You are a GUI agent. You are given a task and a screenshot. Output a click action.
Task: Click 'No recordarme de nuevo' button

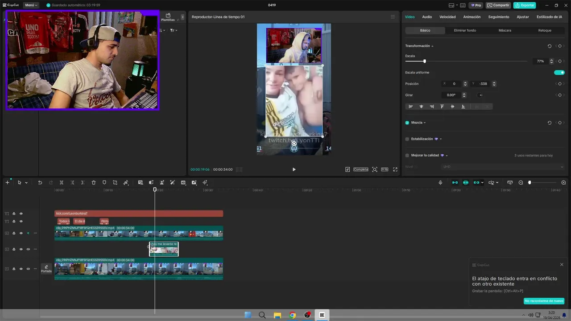pyautogui.click(x=544, y=301)
